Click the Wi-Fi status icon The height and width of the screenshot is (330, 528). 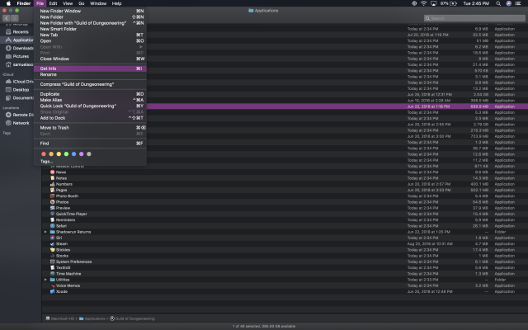click(x=424, y=3)
